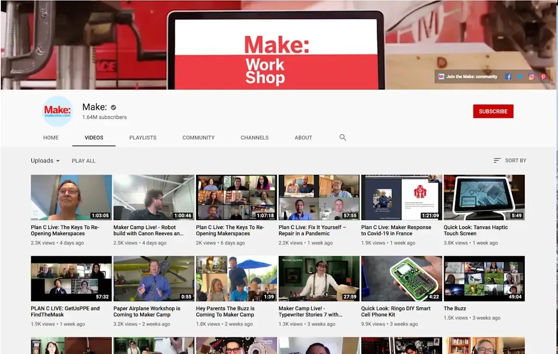This screenshot has height=354, width=558.
Task: Click the verified checkmark badge beside Make:
Action: coord(113,107)
